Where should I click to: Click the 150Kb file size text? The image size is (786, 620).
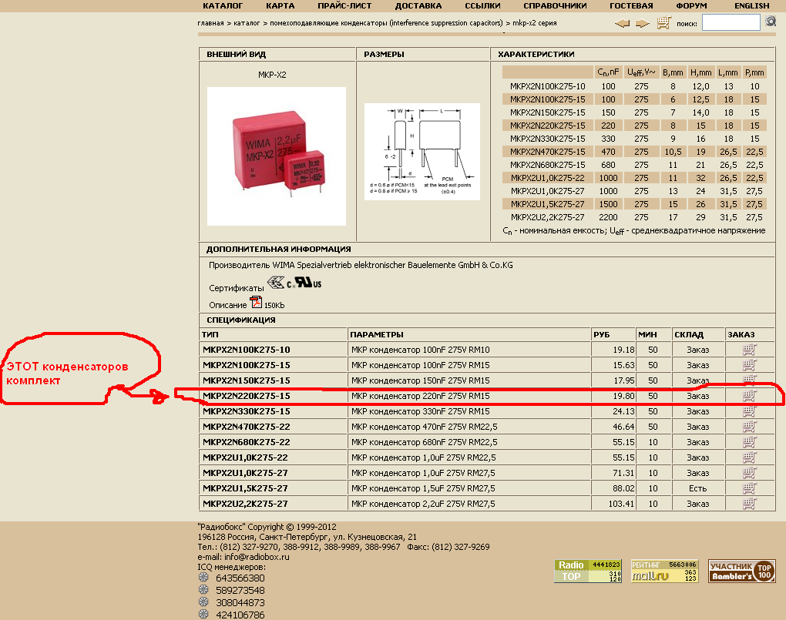point(274,305)
